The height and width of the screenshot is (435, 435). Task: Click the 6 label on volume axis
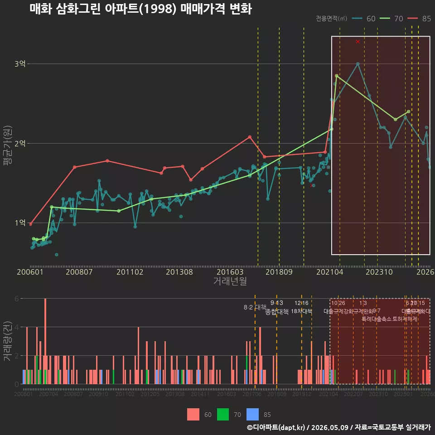[x=17, y=299]
